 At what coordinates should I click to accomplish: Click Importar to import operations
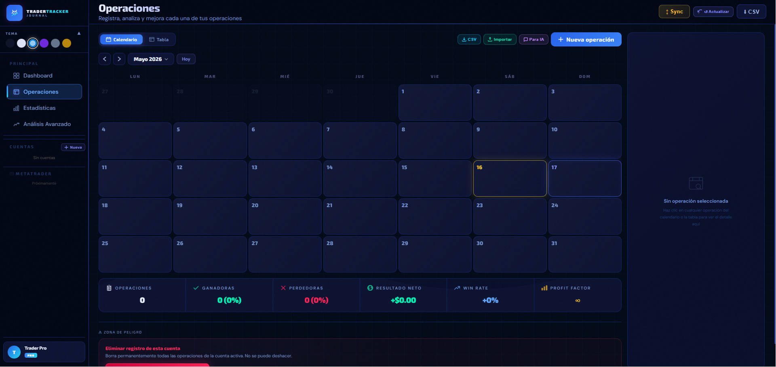pyautogui.click(x=500, y=40)
